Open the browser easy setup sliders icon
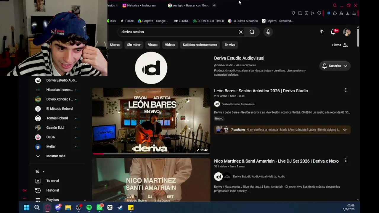 pos(354,13)
